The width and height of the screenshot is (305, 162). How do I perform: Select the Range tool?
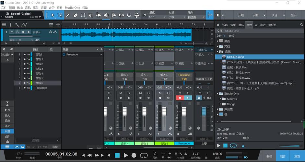[x=60, y=15]
